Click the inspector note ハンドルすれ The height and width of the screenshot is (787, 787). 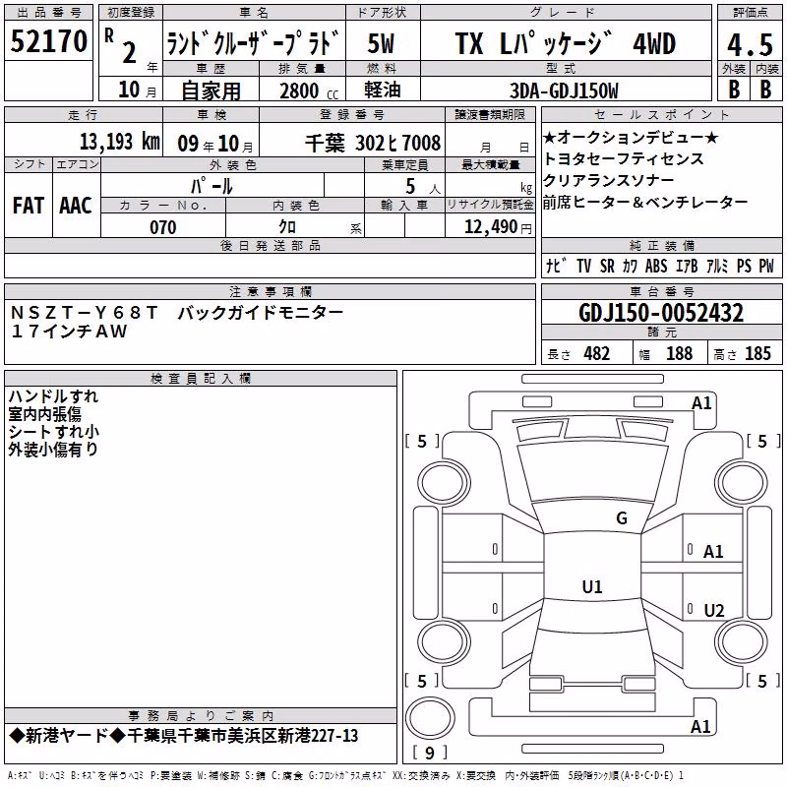pyautogui.click(x=53, y=396)
